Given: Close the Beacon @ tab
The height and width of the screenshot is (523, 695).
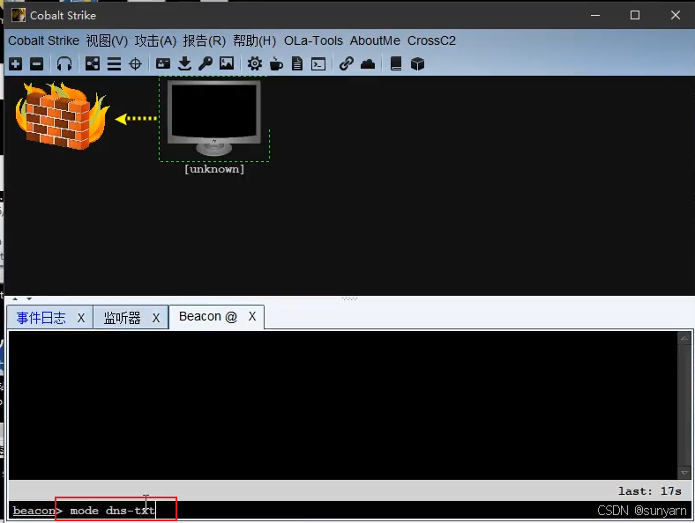Looking at the screenshot, I should (x=252, y=316).
